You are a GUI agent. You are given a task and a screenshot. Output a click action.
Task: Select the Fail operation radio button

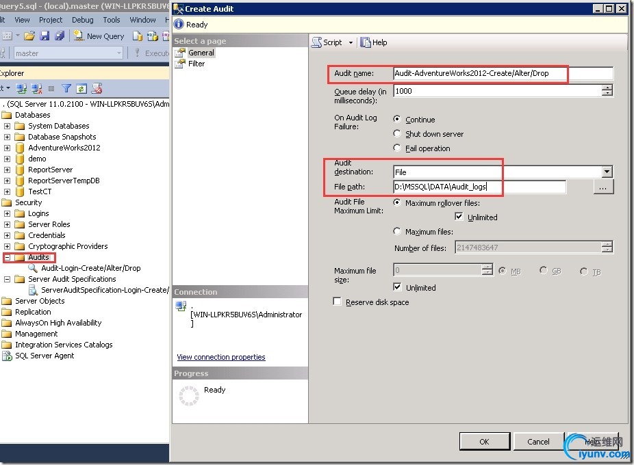[x=397, y=148]
